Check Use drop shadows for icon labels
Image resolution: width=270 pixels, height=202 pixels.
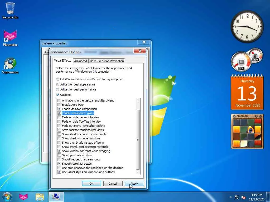click(x=59, y=168)
